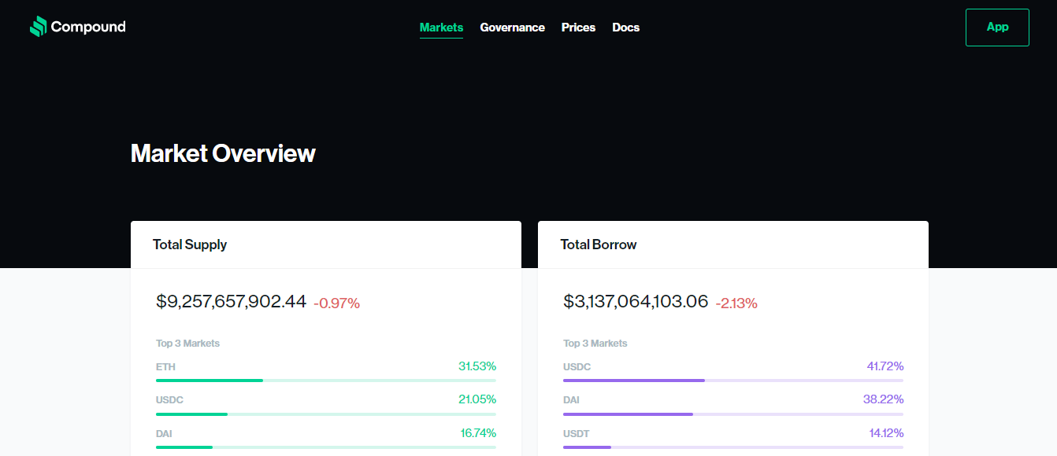Click the 14.12% USDT borrow share

point(885,433)
